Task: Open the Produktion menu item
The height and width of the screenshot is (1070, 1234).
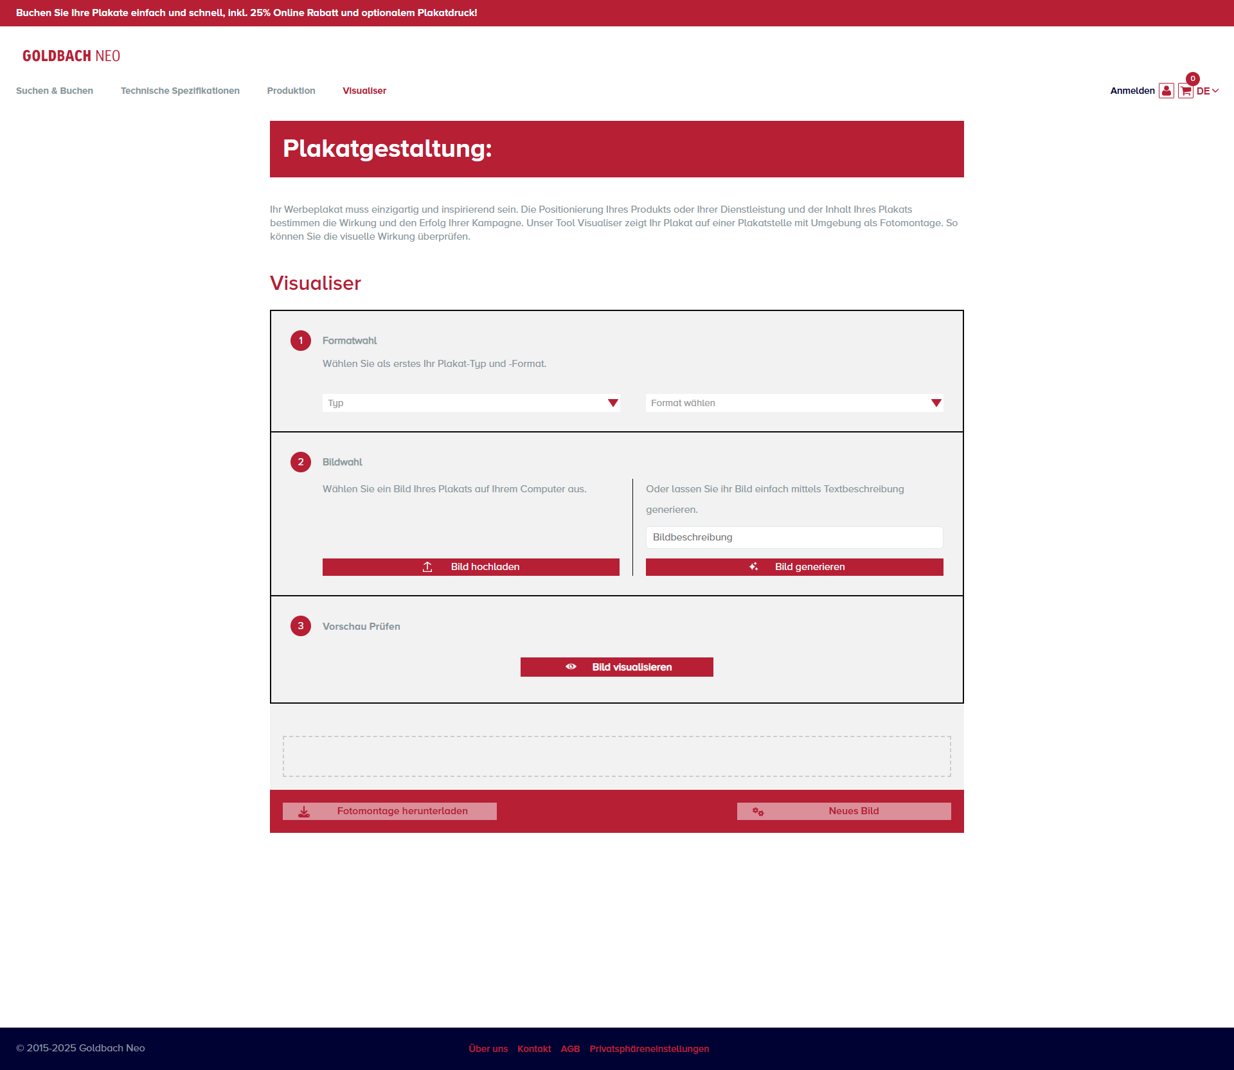Action: pos(291,91)
